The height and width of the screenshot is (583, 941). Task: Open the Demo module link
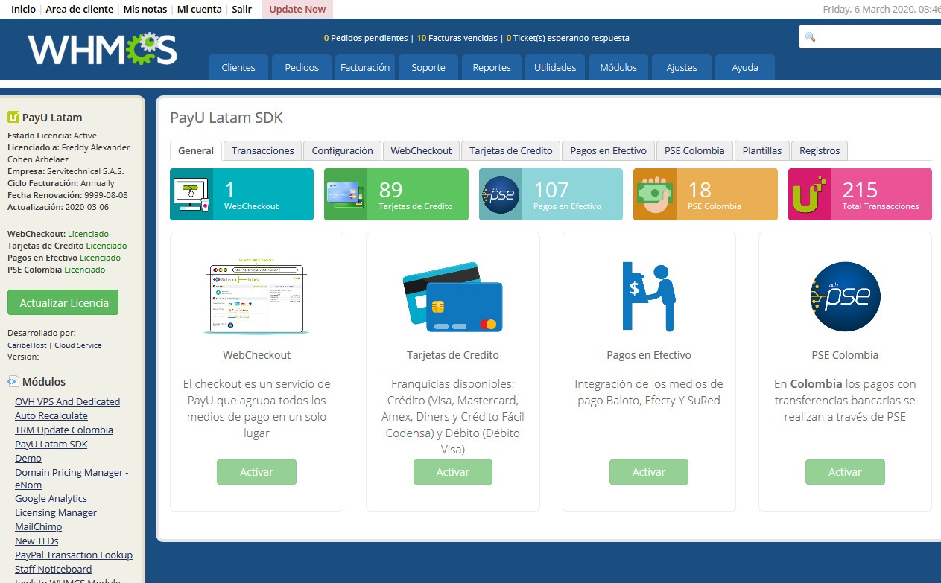tap(28, 458)
